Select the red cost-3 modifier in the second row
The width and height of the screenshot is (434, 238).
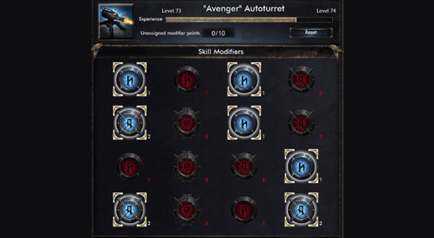click(x=187, y=123)
